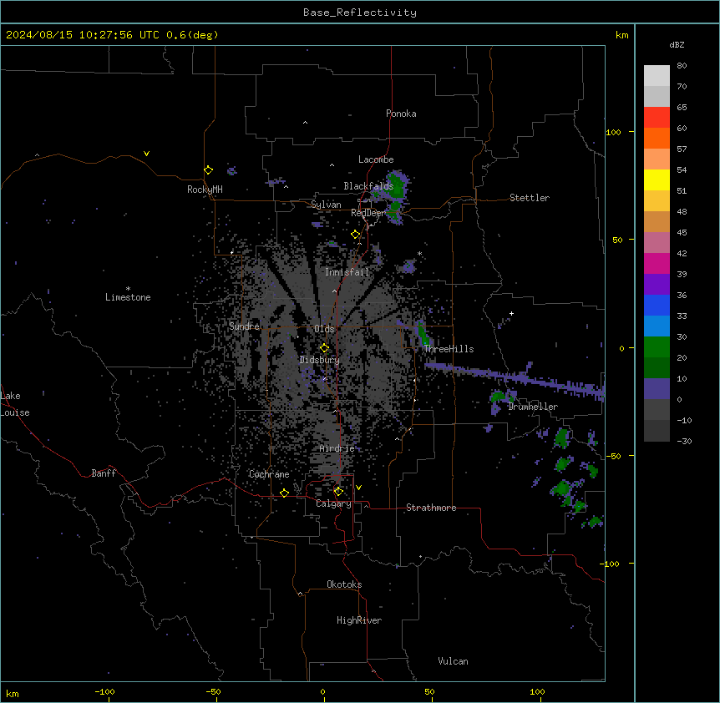This screenshot has width=720, height=703.
Task: Click the ThreeHills city label
Action: pos(449,349)
